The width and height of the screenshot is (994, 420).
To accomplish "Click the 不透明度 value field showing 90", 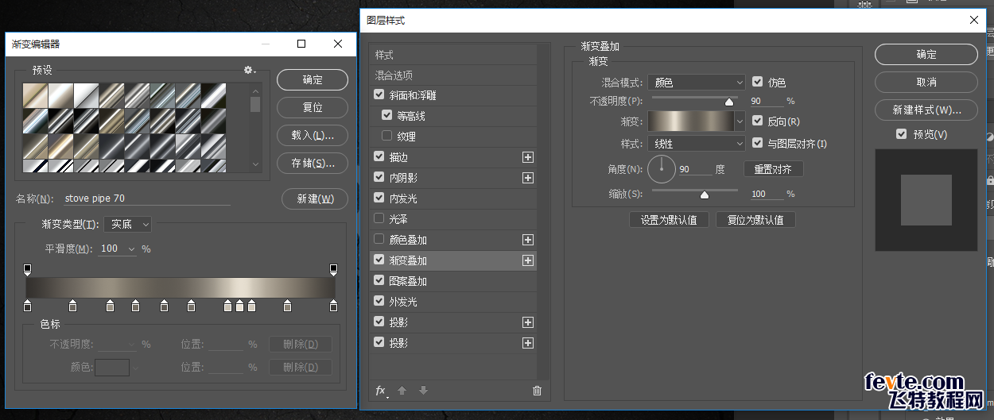I will pos(767,101).
